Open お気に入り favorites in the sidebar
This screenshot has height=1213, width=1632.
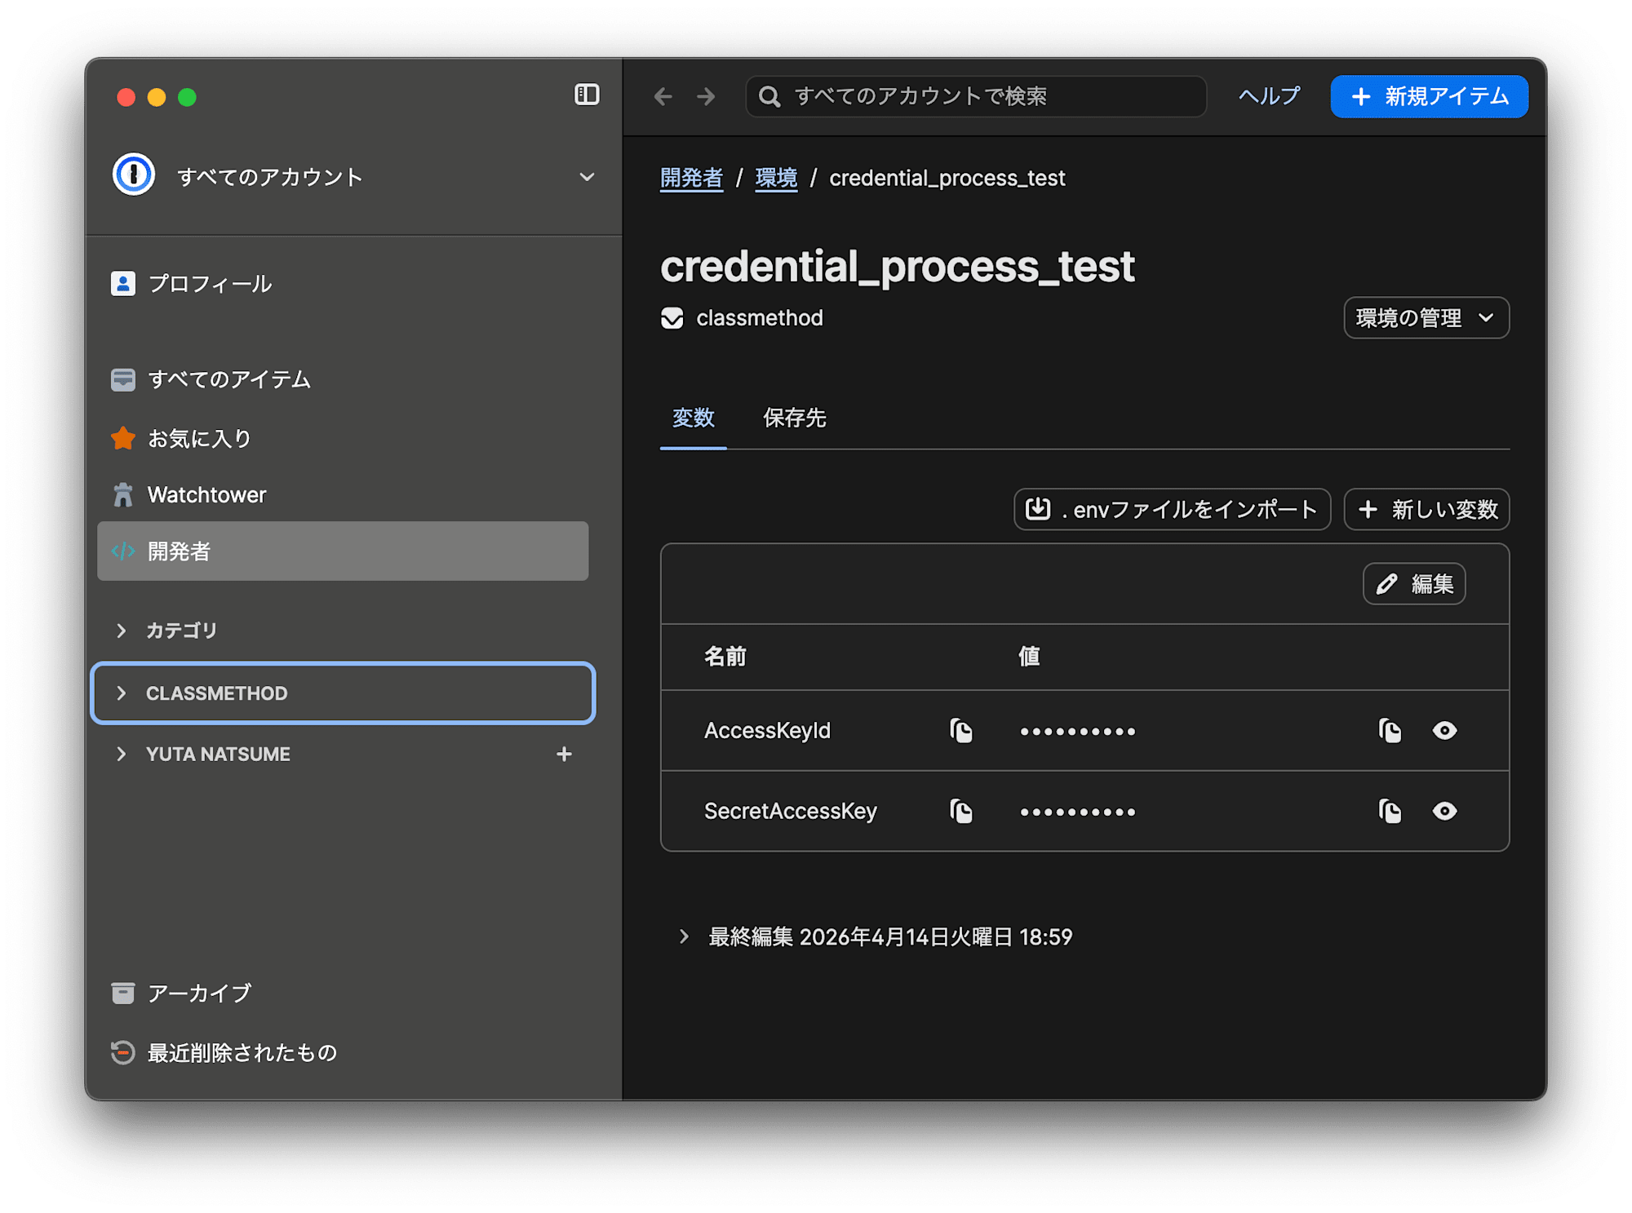[199, 438]
